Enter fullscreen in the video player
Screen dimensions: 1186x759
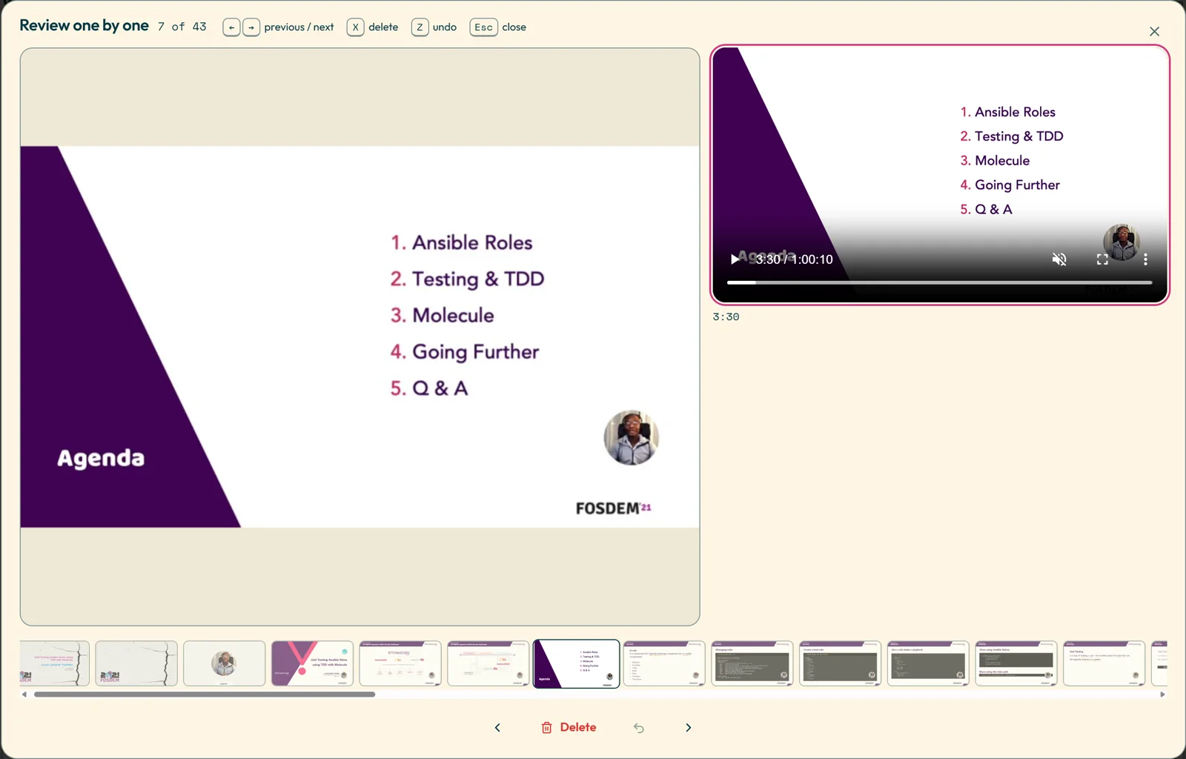click(x=1102, y=259)
